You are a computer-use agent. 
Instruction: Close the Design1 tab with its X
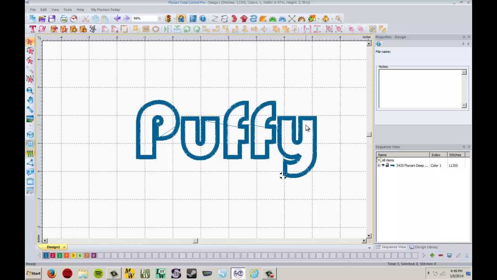pyautogui.click(x=64, y=247)
